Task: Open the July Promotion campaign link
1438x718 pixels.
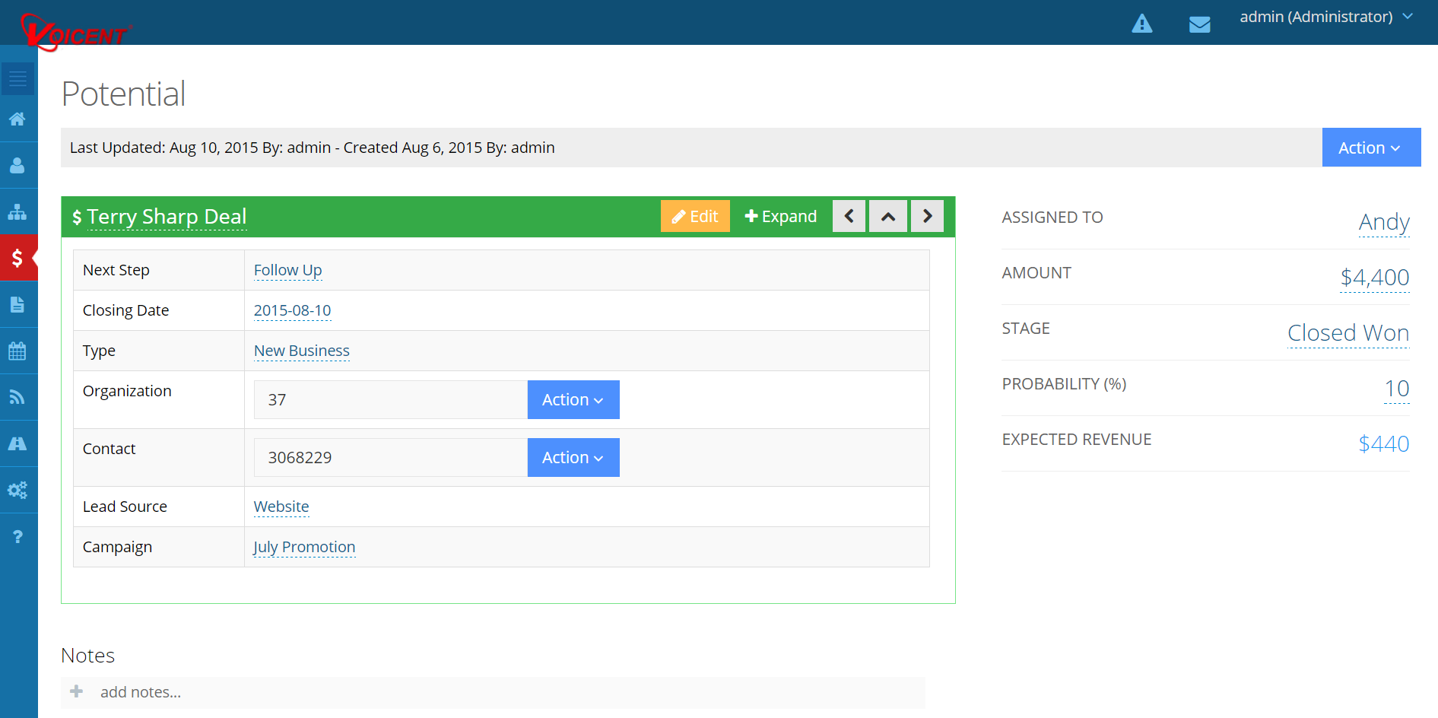Action: 304,546
